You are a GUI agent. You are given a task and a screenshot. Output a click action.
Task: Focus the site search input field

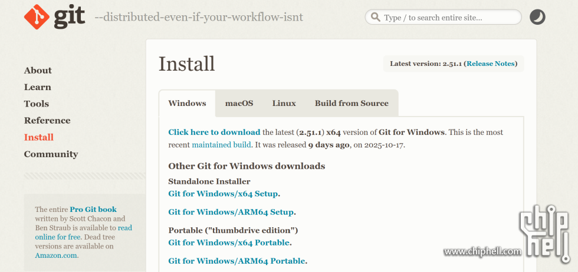point(448,18)
